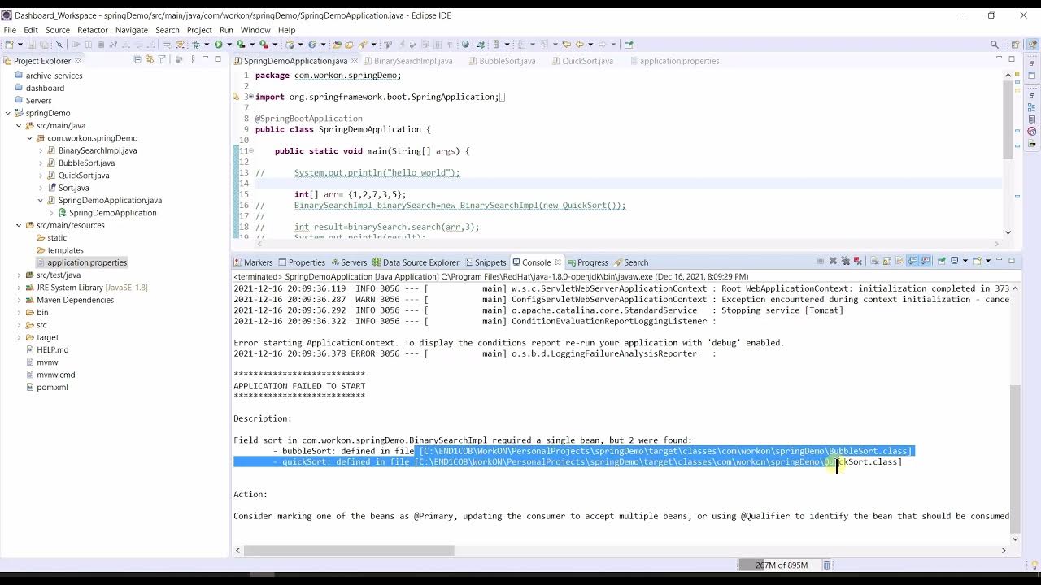Click Collapse All icon in Project Explorer
The image size is (1041, 585).
coord(137,59)
